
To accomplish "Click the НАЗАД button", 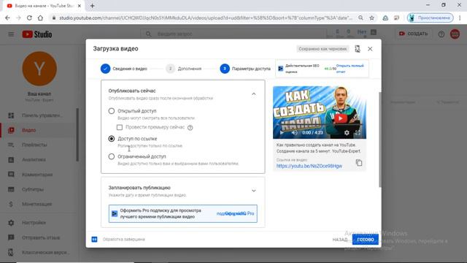I will tap(340, 240).
